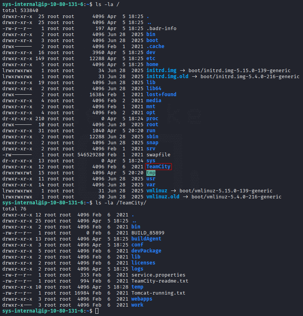This screenshot has height=316, width=303.
Task: Click the logs directory name
Action: 137,269
